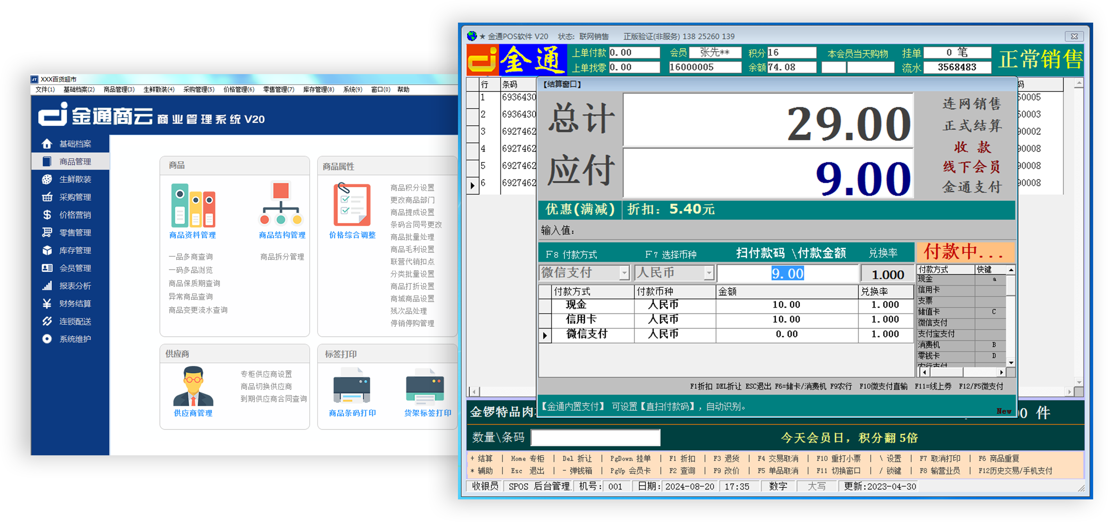Image resolution: width=1108 pixels, height=522 pixels.
Task: Click left arrow of POS horizontal scrollbar
Action: [474, 391]
